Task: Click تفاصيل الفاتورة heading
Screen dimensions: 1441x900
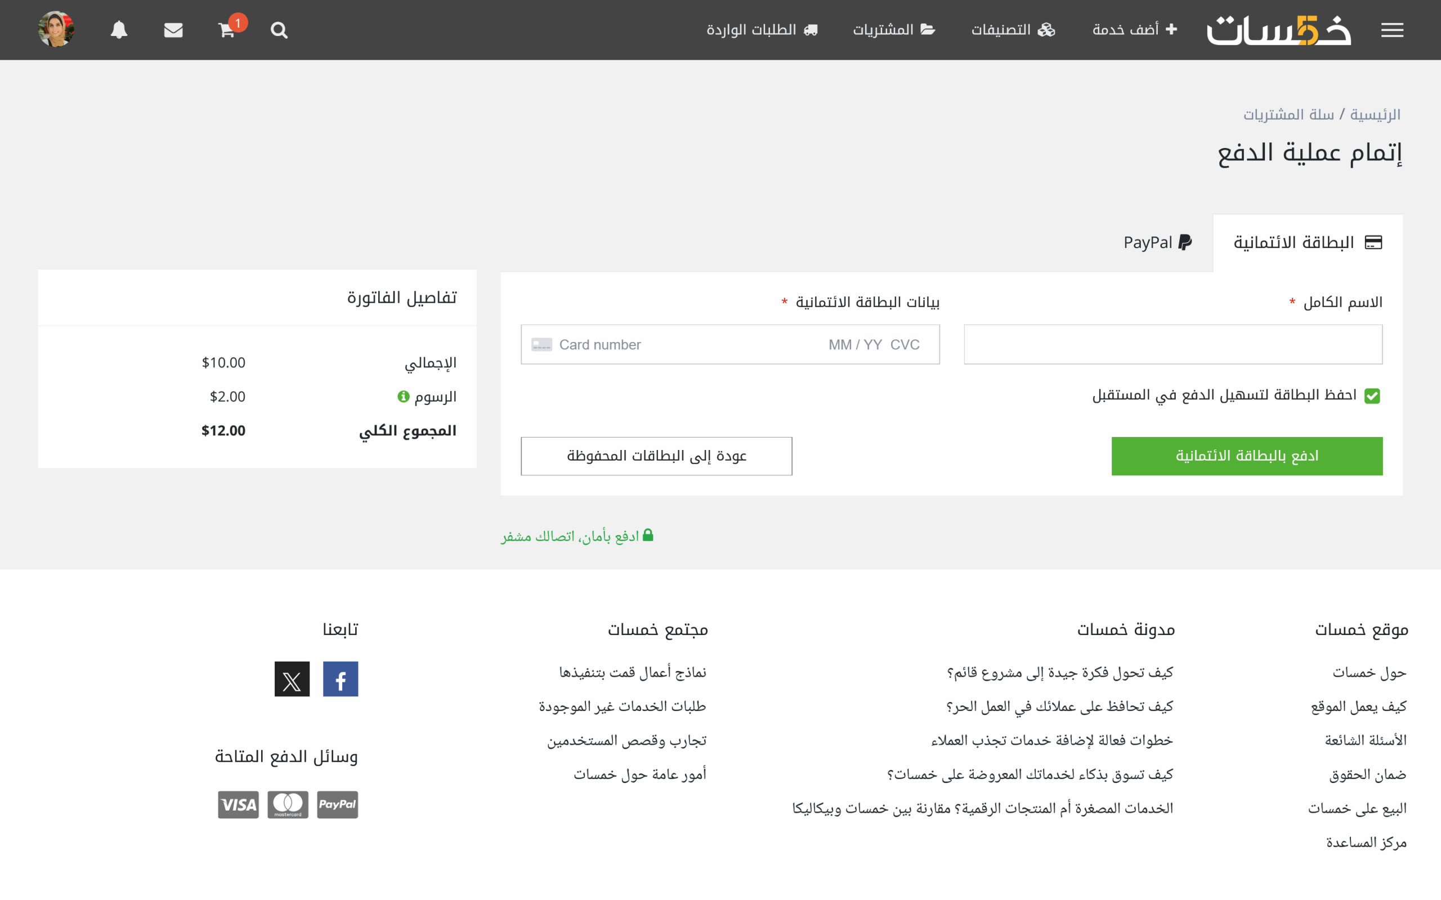Action: [x=402, y=297]
